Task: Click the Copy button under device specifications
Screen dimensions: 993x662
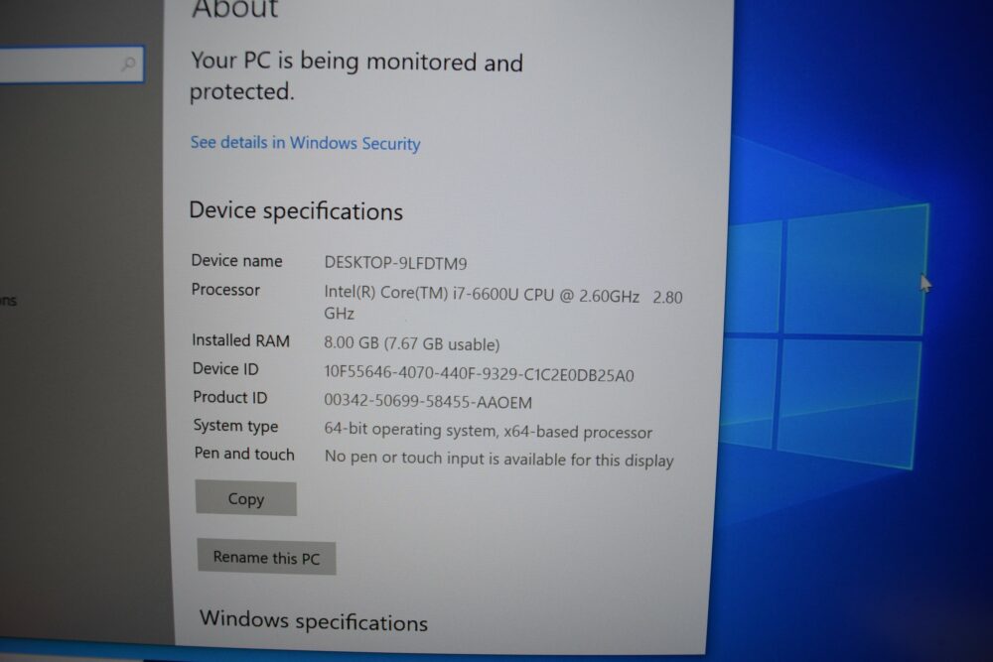Action: pyautogui.click(x=245, y=498)
